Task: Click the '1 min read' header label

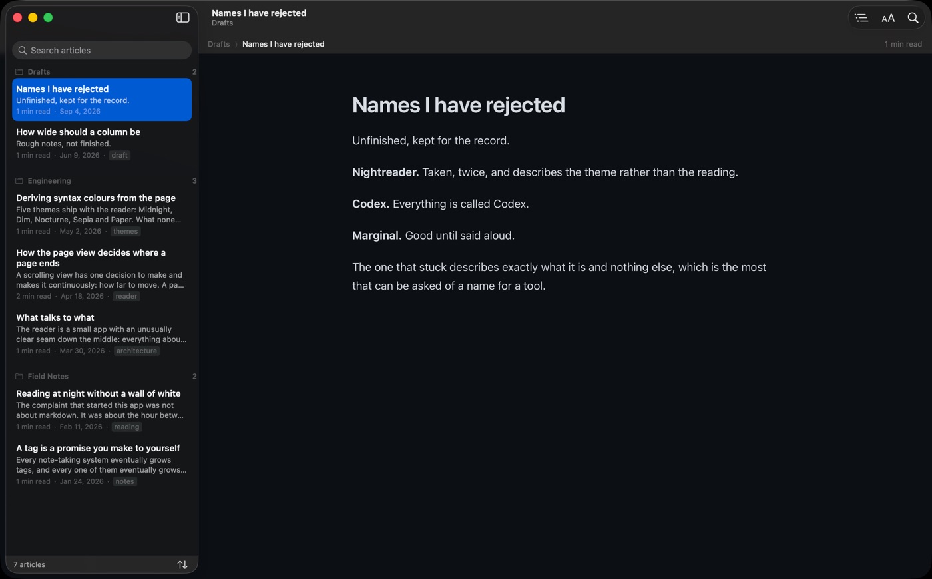Action: (x=903, y=44)
